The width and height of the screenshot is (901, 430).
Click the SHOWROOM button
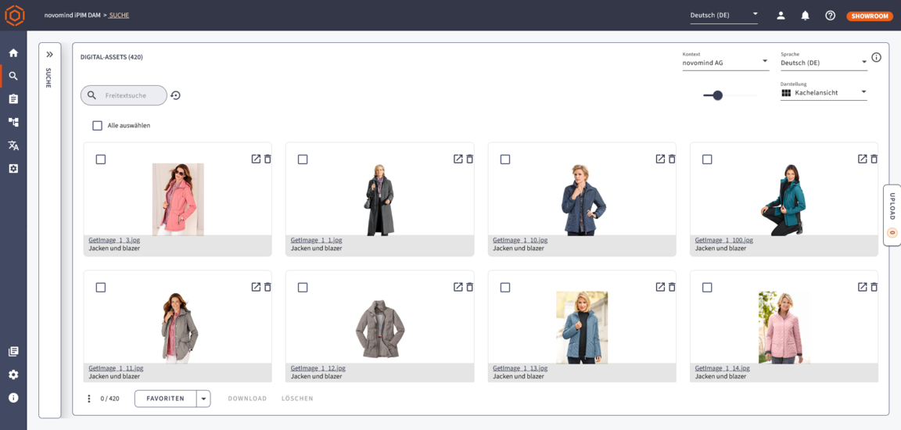(x=869, y=16)
